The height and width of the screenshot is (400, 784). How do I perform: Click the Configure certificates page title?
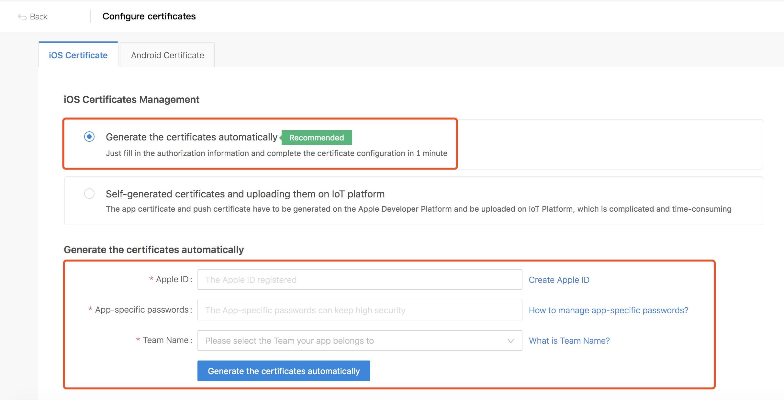[149, 17]
